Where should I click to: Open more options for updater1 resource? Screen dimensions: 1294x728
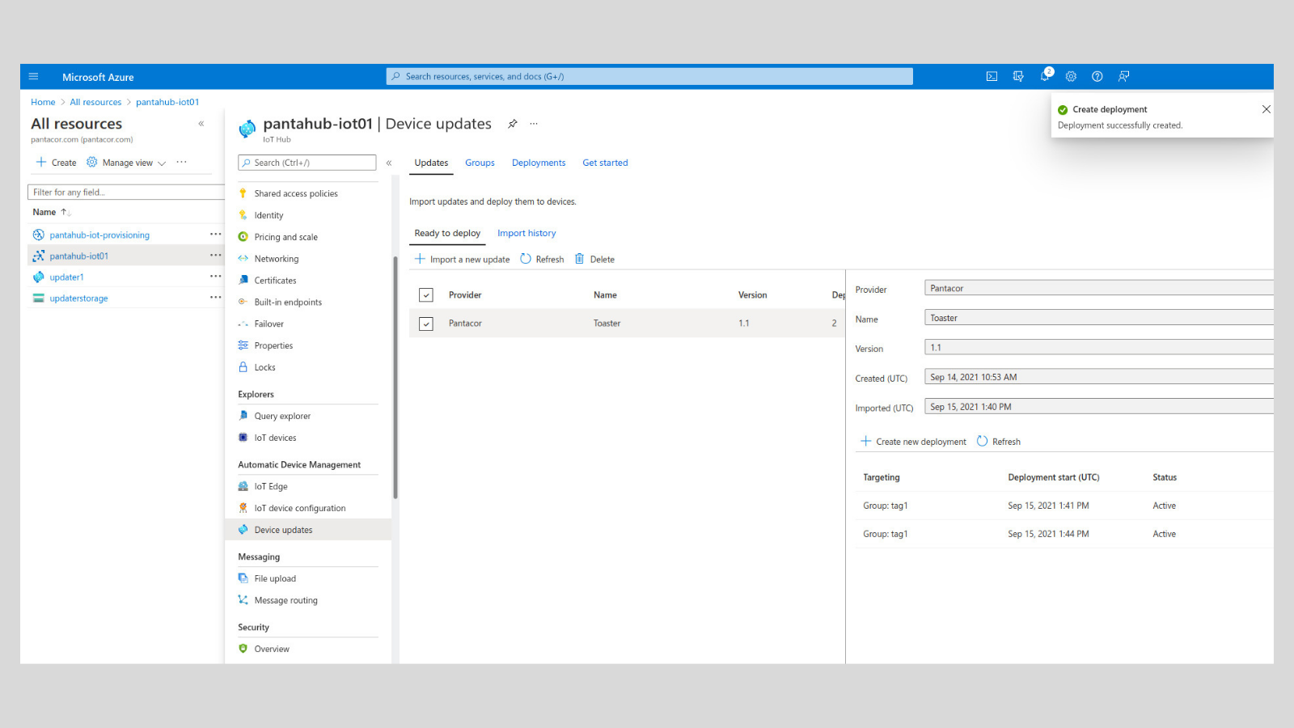pos(215,277)
